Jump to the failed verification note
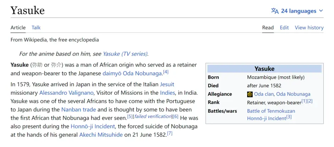This screenshot has width=334, height=147. [152, 117]
